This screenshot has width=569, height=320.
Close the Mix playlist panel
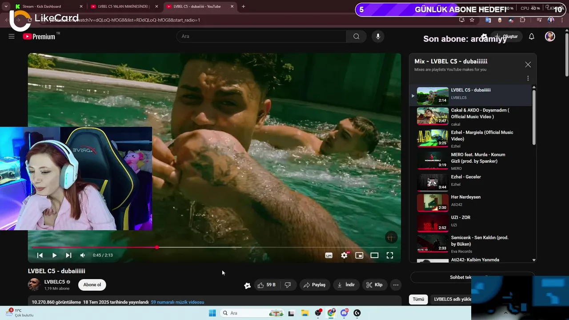coord(528,64)
